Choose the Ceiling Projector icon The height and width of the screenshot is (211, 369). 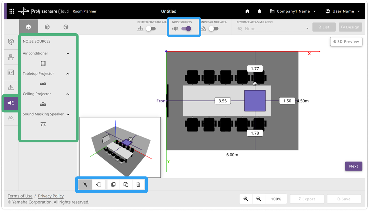coord(43,104)
